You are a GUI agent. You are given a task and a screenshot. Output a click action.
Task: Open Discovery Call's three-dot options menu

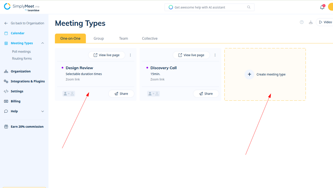point(215,55)
